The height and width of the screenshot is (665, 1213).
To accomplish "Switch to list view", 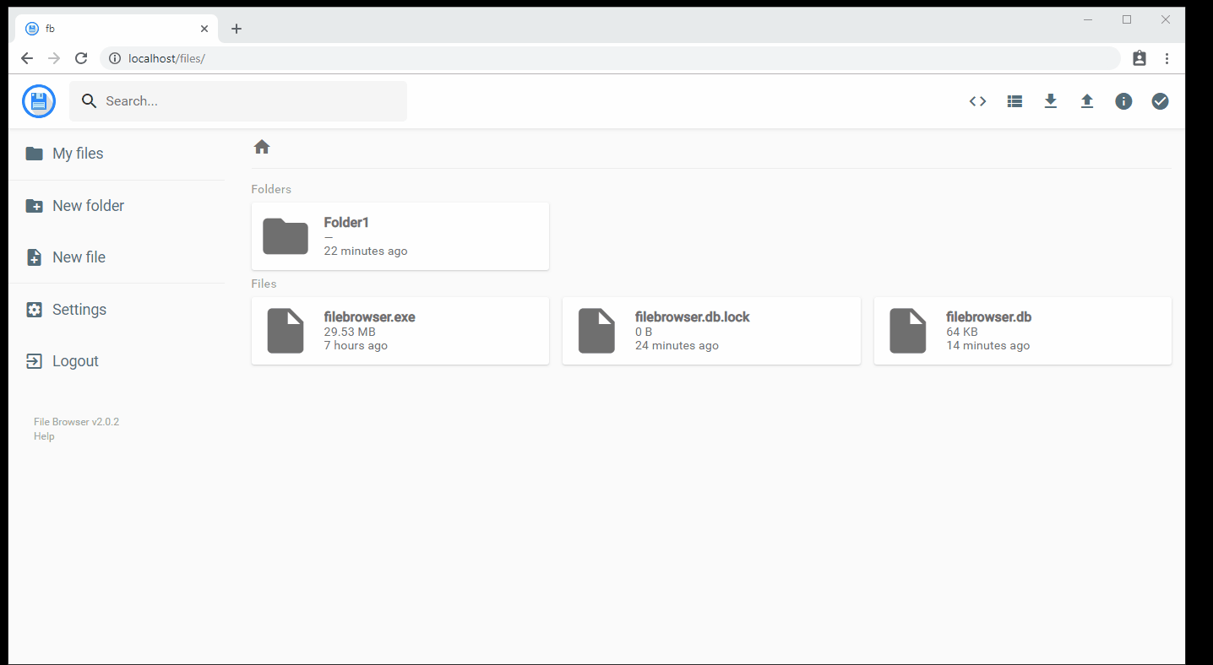I will coord(1014,100).
